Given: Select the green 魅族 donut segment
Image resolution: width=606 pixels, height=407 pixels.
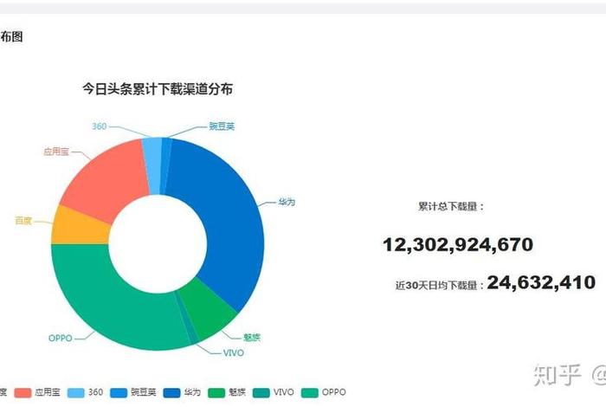Looking at the screenshot, I should click(210, 309).
